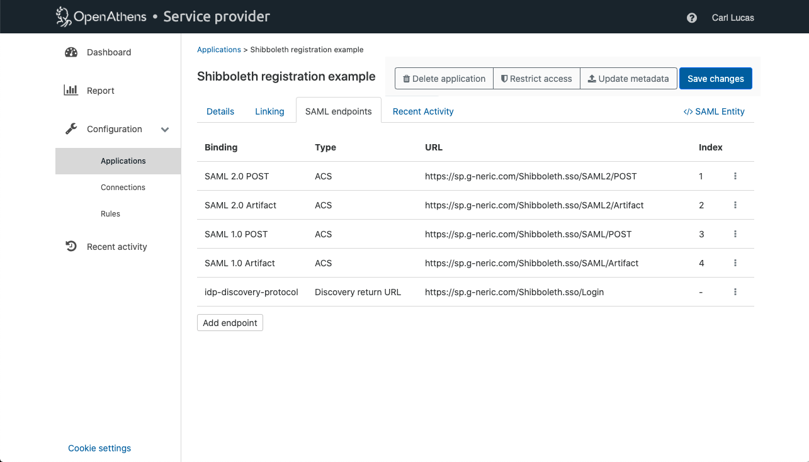Click the Recent activity history icon

coord(71,246)
